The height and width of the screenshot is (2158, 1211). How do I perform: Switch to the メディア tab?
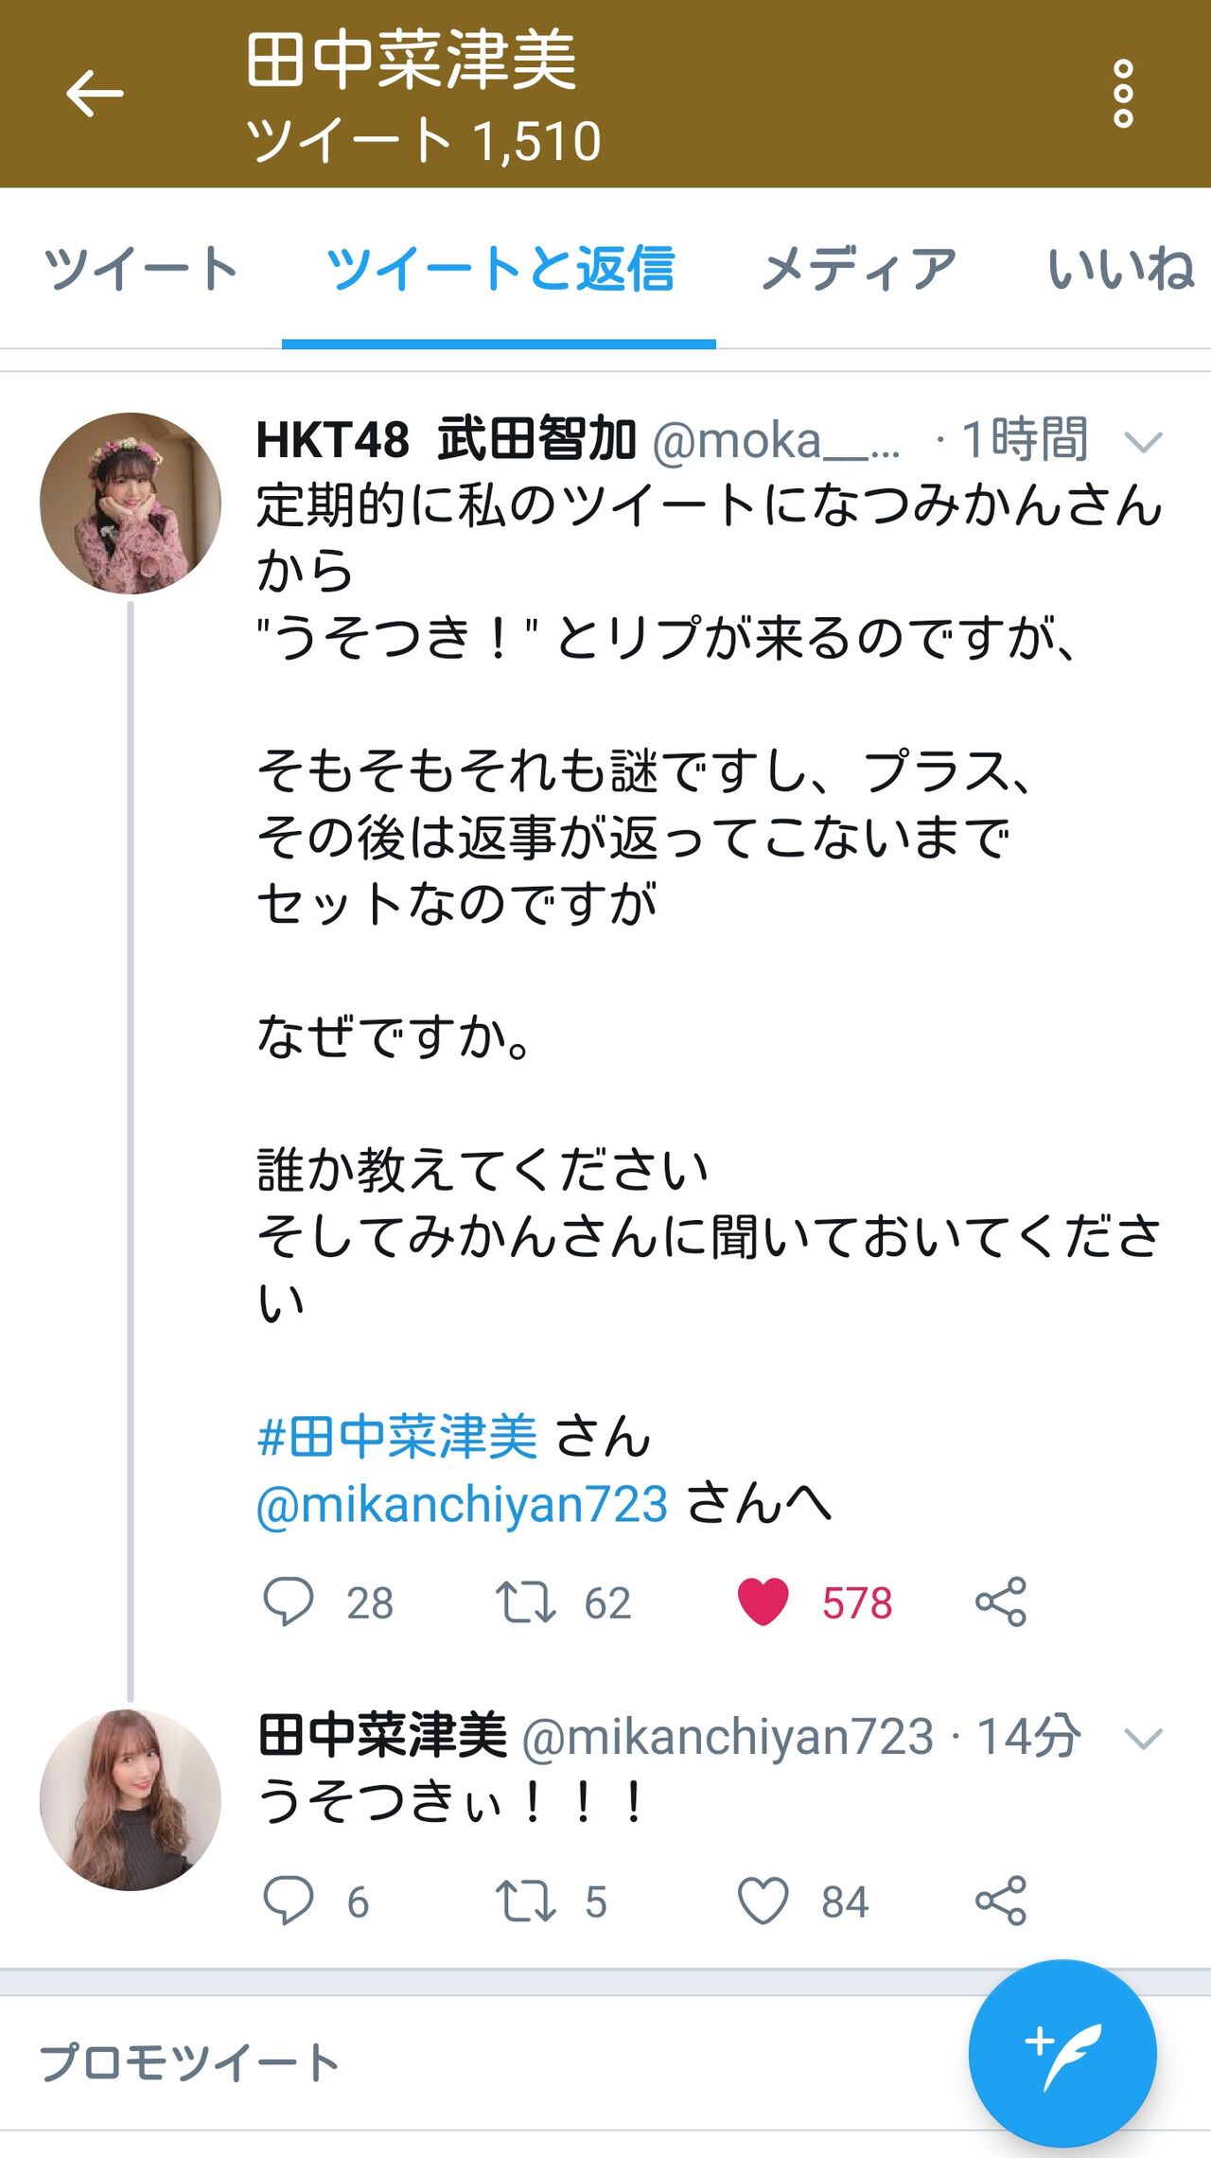pyautogui.click(x=859, y=269)
